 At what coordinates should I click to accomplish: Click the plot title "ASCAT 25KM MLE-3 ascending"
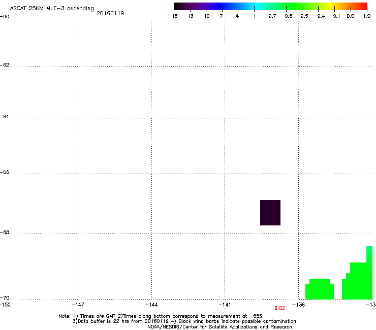tap(52, 9)
